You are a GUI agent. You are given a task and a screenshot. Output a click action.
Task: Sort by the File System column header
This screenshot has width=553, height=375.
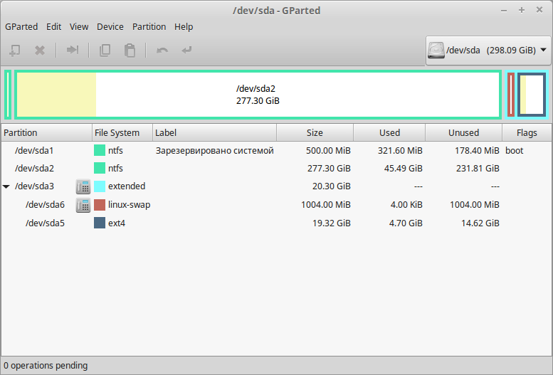pos(122,132)
